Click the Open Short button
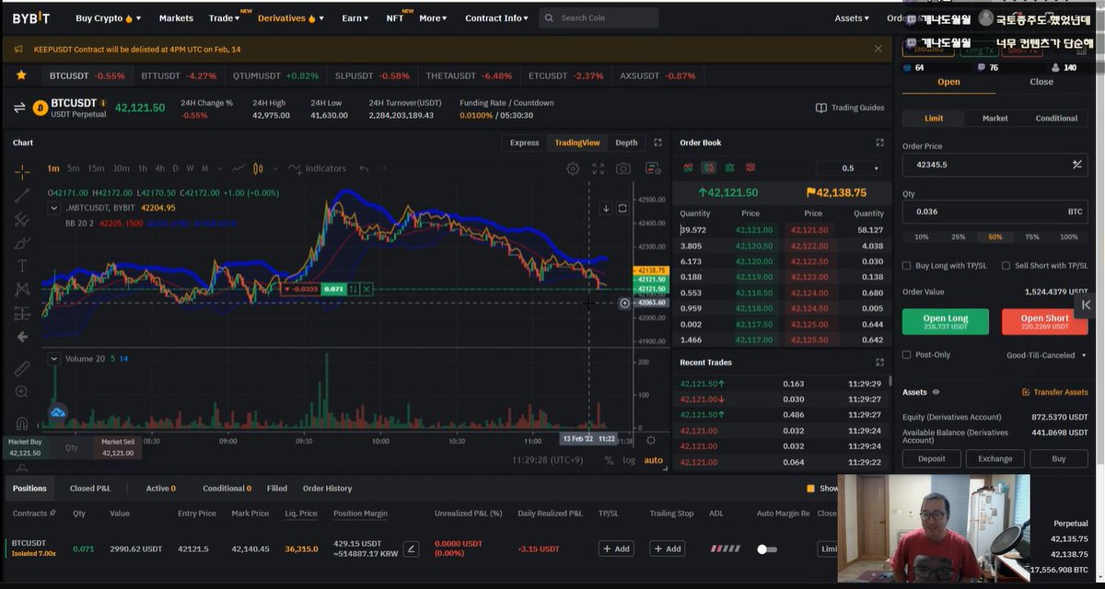 click(x=1044, y=321)
